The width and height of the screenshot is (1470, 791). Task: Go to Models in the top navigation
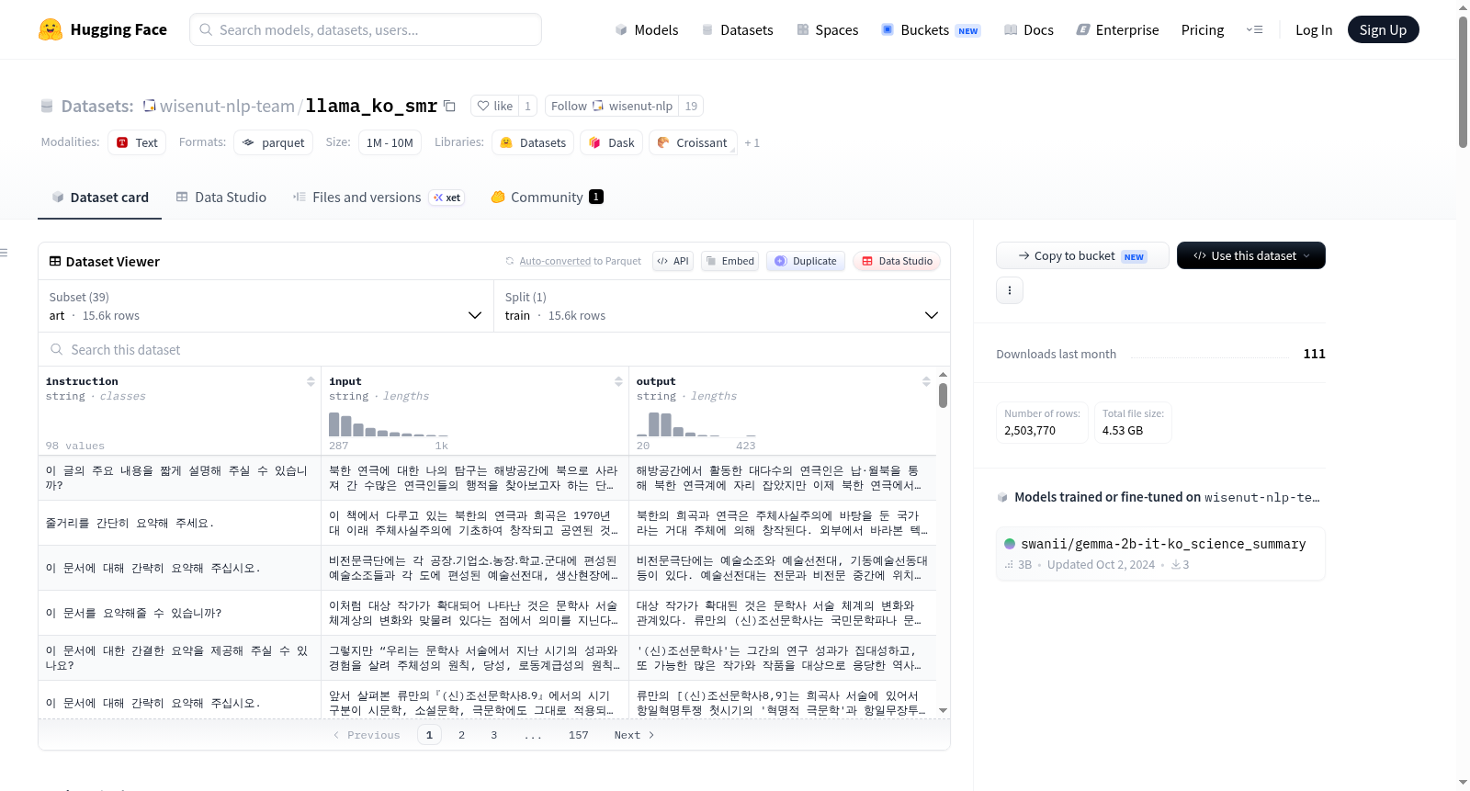(x=646, y=29)
